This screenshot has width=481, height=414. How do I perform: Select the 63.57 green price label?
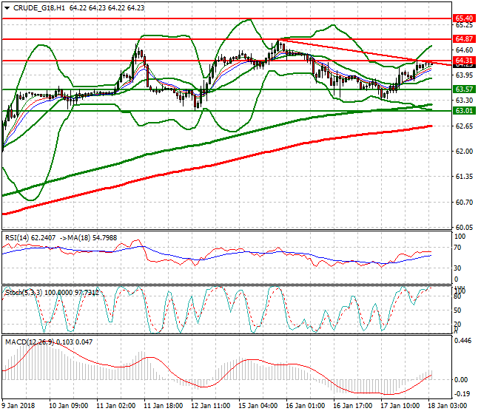click(464, 89)
